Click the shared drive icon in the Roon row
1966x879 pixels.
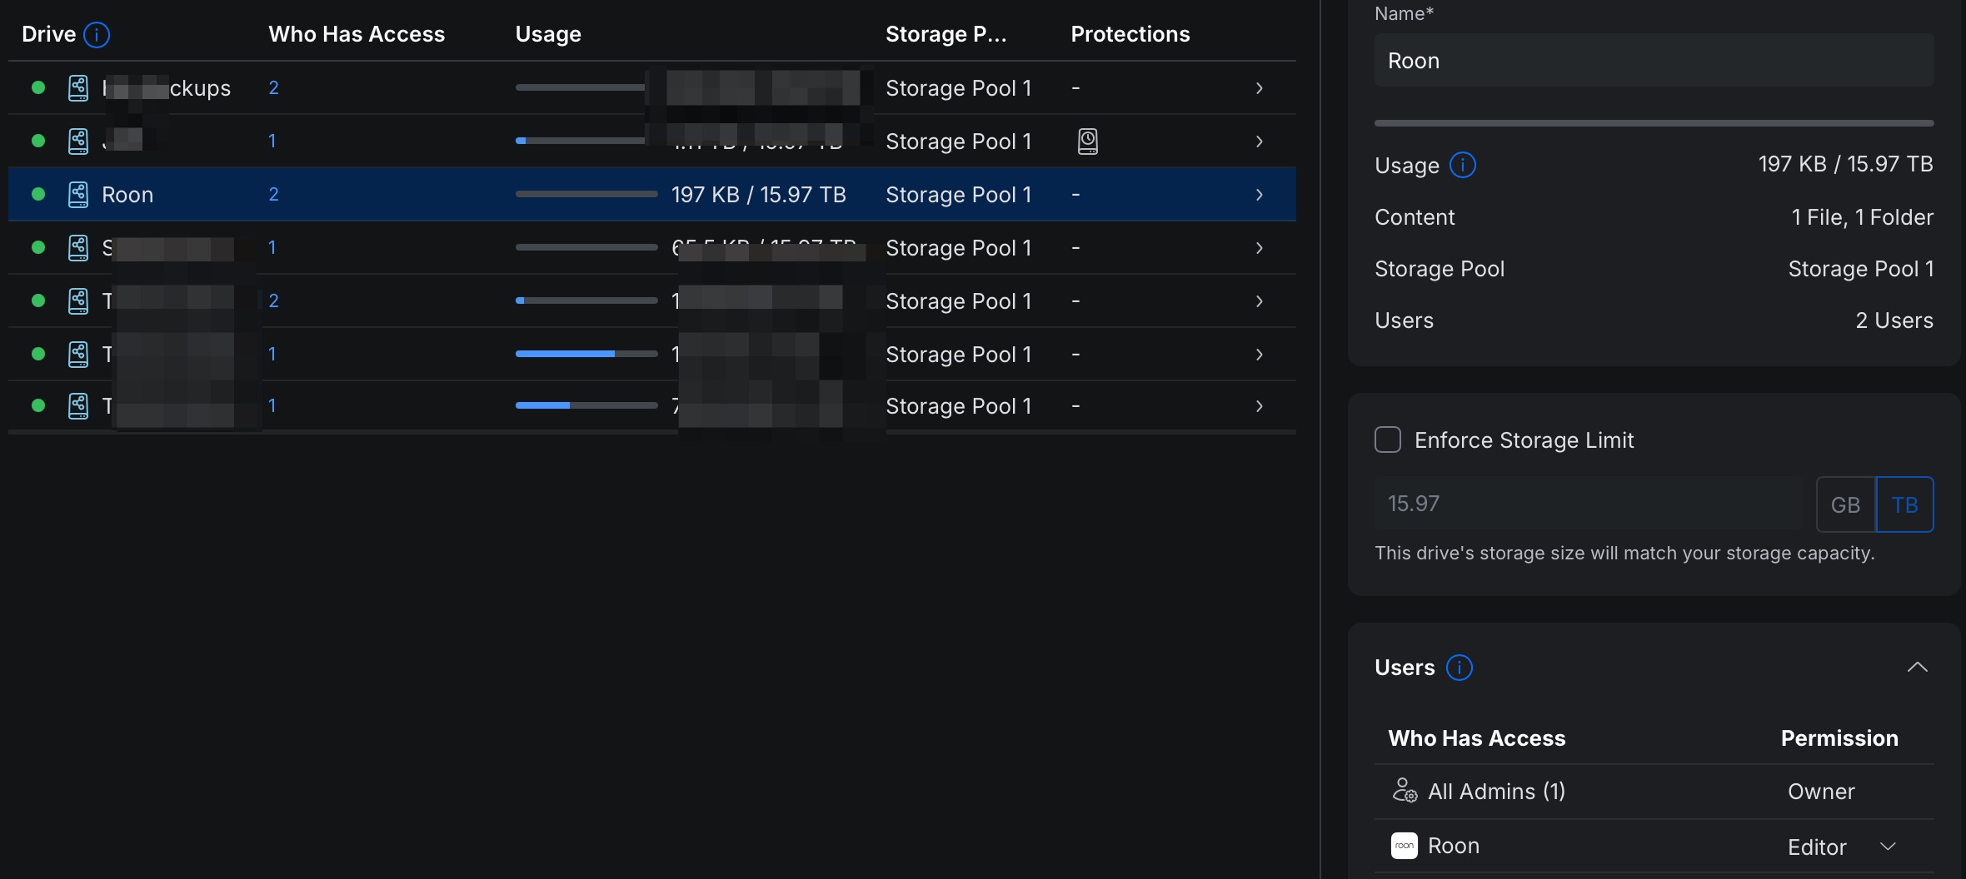(x=78, y=195)
